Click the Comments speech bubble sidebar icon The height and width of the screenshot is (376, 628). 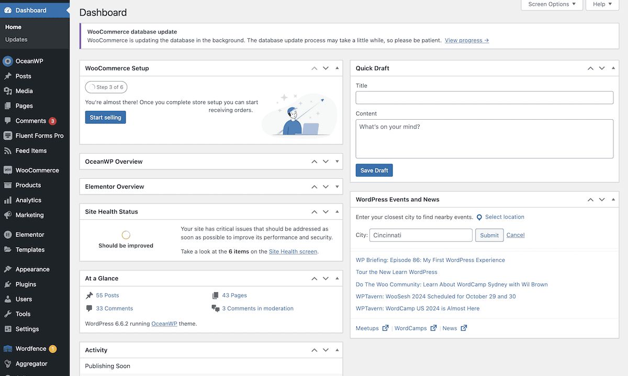point(8,121)
